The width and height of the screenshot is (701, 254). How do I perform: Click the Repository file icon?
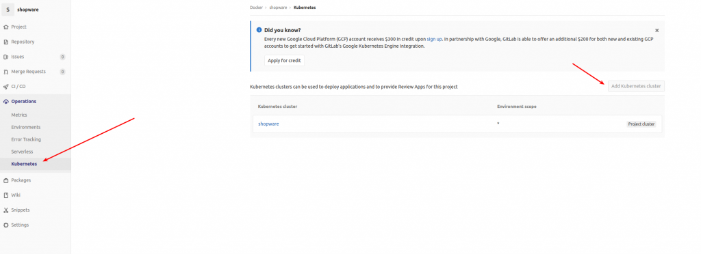pos(5,42)
